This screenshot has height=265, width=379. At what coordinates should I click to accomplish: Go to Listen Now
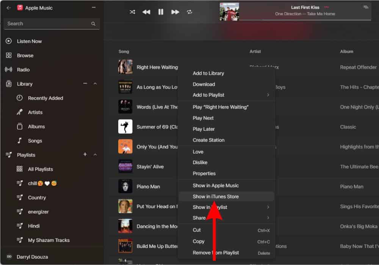click(x=29, y=41)
